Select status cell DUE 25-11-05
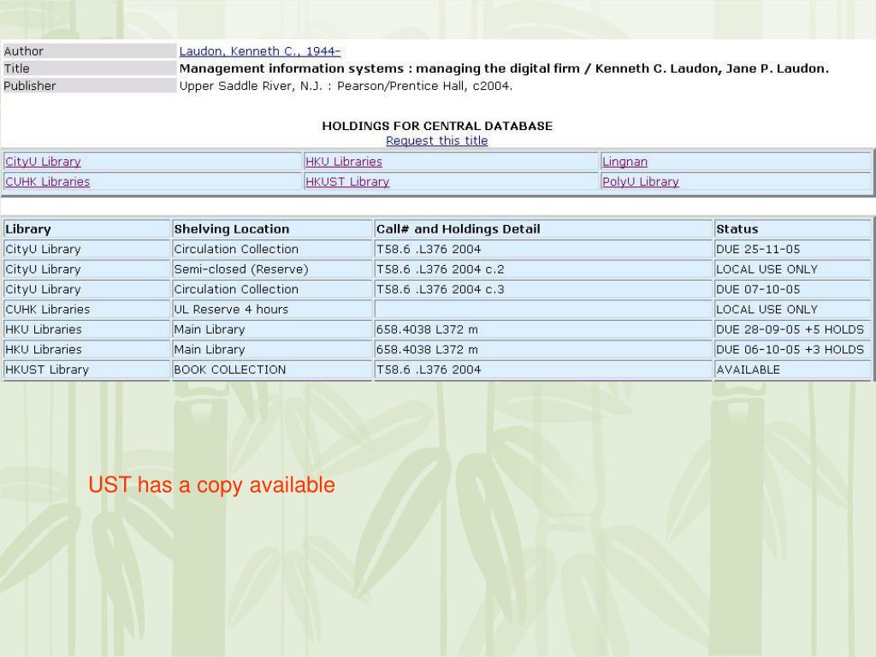The image size is (876, 657). [793, 249]
